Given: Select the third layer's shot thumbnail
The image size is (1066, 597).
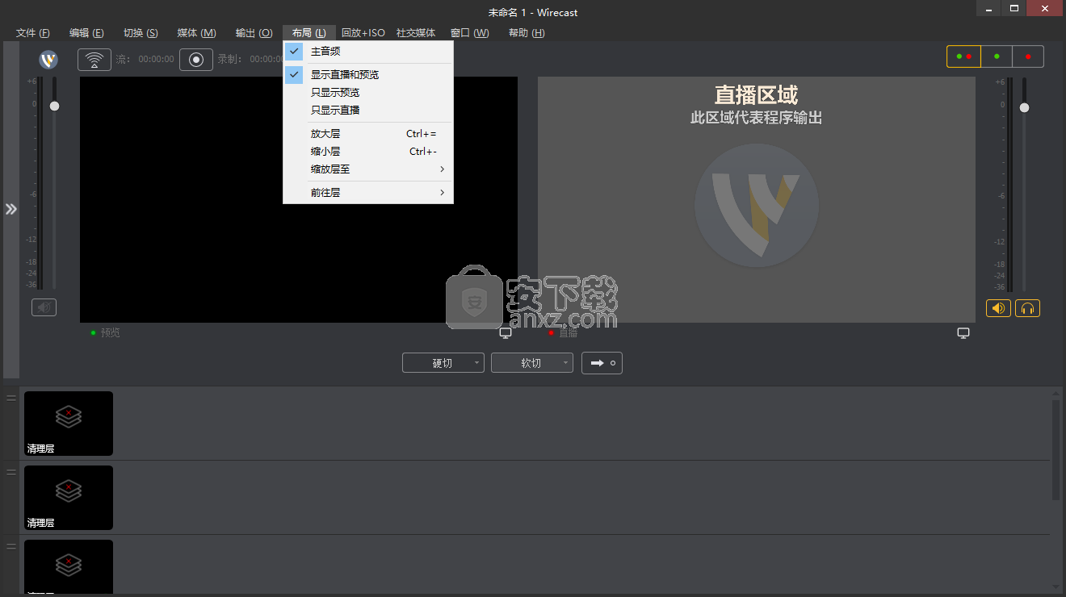Looking at the screenshot, I should (x=69, y=566).
